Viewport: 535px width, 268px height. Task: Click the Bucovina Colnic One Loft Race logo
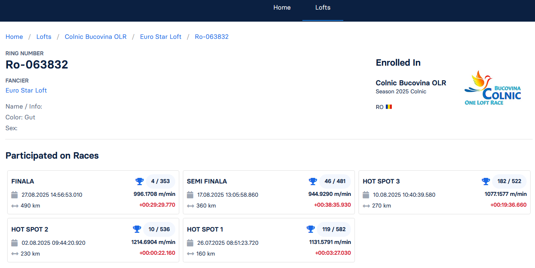coord(492,88)
